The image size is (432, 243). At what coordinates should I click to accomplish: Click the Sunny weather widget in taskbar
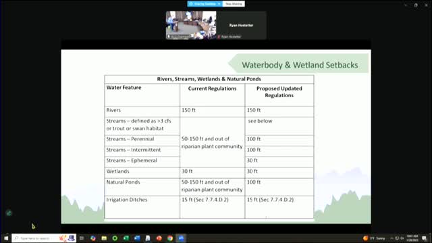coord(375,238)
